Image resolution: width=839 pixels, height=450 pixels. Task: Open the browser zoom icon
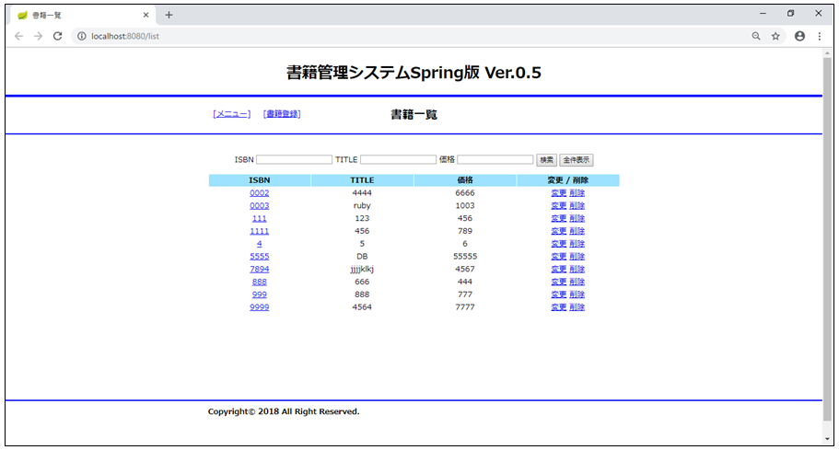click(x=756, y=36)
